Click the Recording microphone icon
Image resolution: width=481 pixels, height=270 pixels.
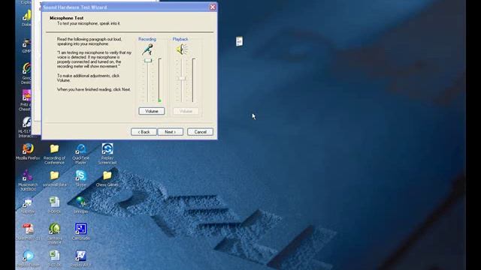click(147, 49)
